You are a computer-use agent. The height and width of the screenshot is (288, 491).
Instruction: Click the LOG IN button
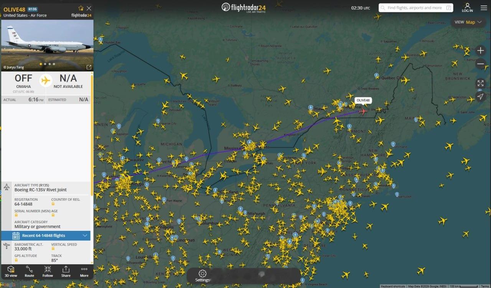467,8
